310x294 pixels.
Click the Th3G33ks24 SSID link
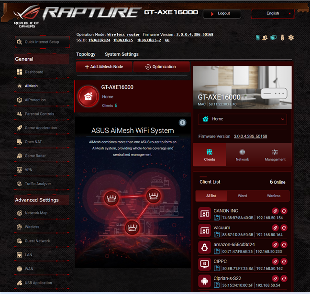(x=99, y=40)
